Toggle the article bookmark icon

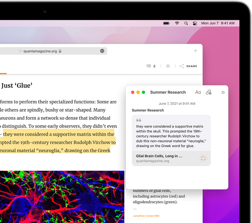pos(168,66)
